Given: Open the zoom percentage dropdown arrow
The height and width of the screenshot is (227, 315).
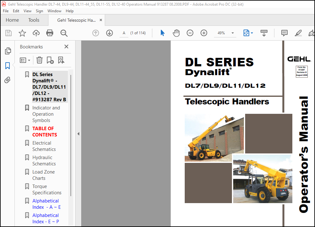Looking at the screenshot, I should [233, 33].
